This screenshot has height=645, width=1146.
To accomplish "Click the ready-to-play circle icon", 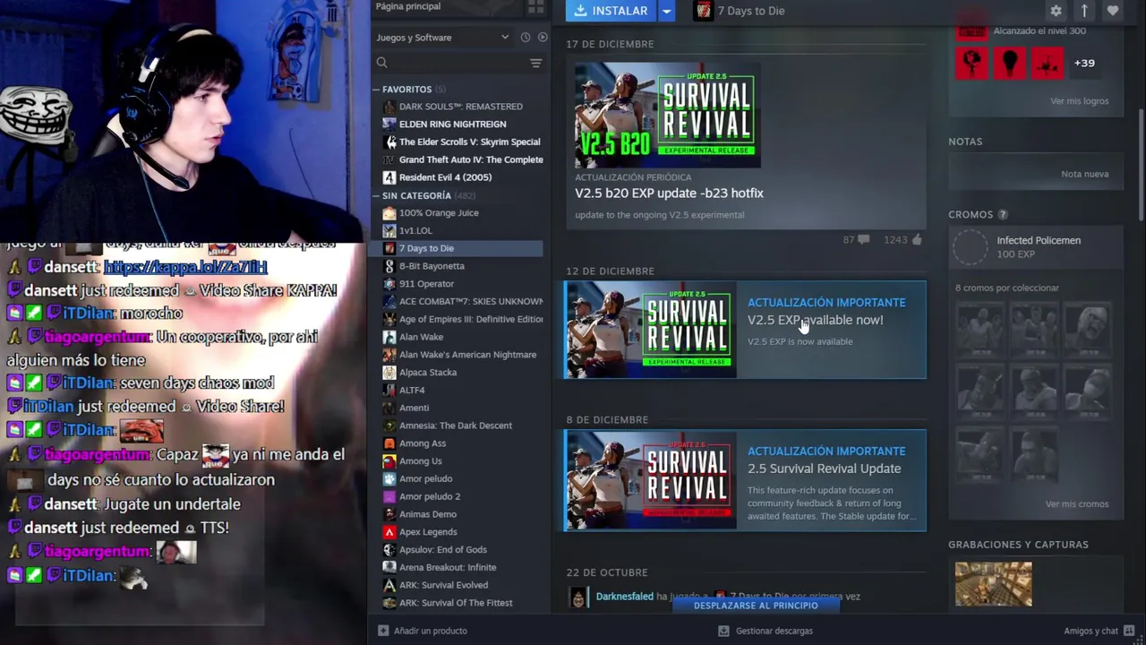I will tap(542, 38).
